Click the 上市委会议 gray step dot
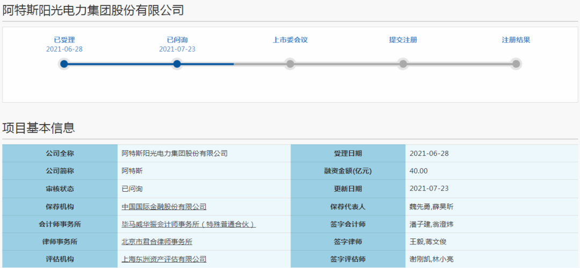Screen dimensions: 580x268 tap(290, 64)
